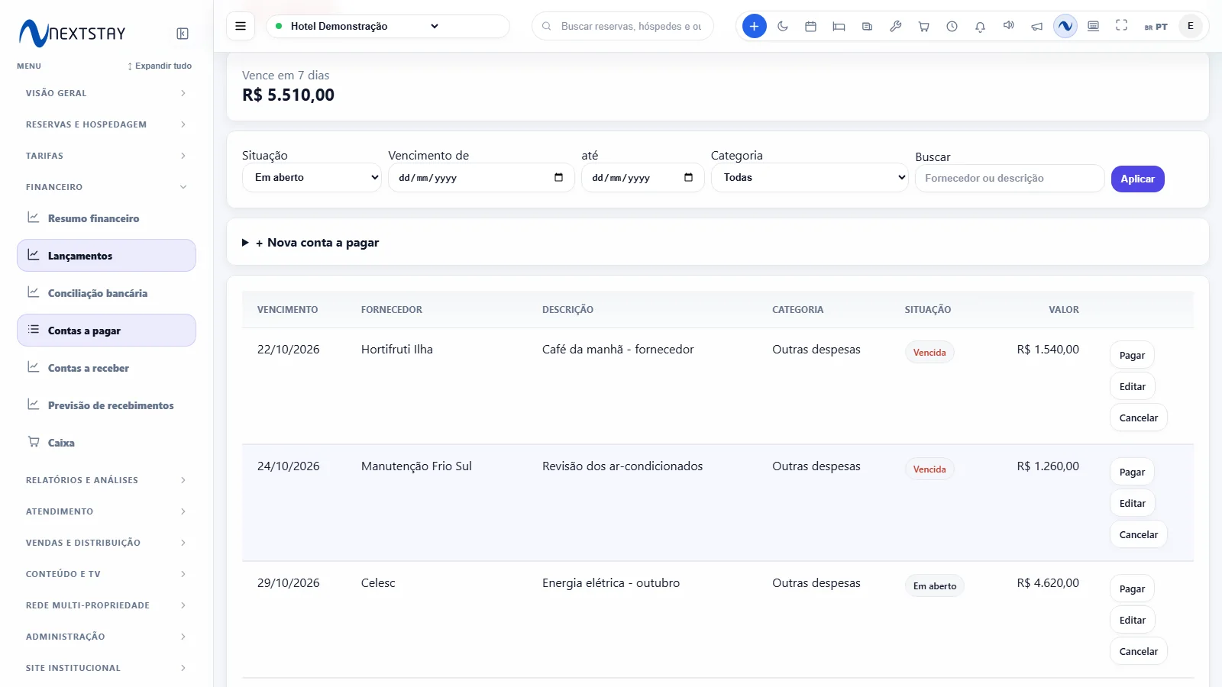
Task: Click Pagar for the Hortifruti Ilha bill
Action: click(x=1132, y=356)
